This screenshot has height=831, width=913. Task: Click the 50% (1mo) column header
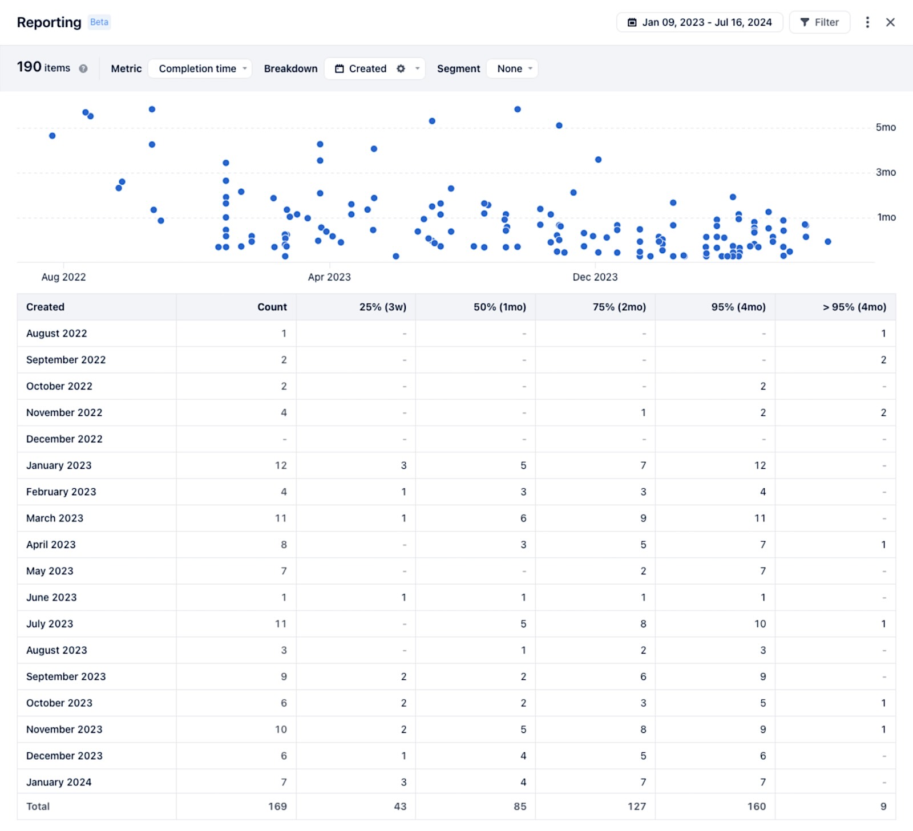coord(499,307)
